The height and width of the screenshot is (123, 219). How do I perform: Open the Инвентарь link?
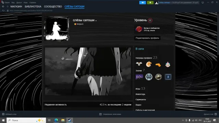pos(140,94)
